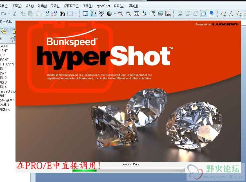The height and width of the screenshot is (182, 246).
Task: Click the Find binoculars icon
Action: 62,14
